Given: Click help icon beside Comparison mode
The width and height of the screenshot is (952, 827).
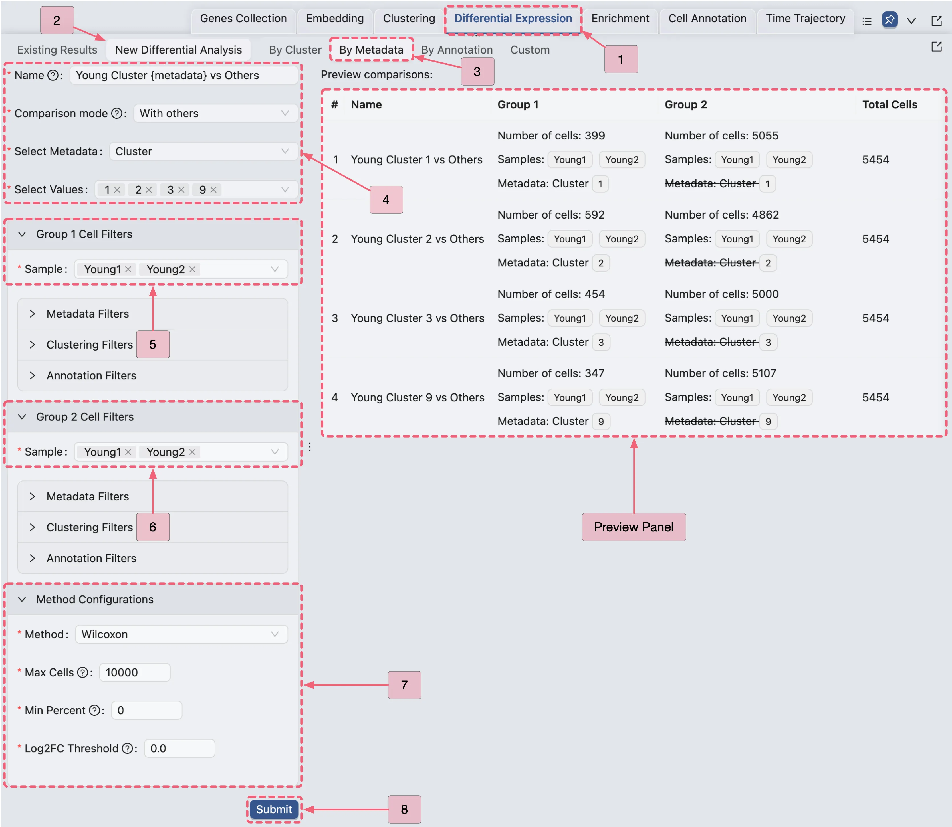Looking at the screenshot, I should coord(117,114).
